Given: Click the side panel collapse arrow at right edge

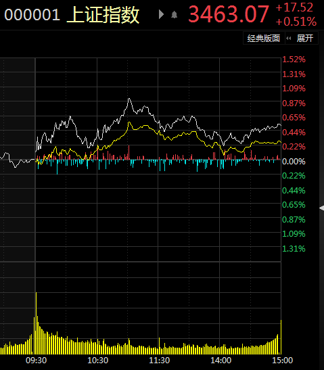Looking at the screenshot, I should click(321, 208).
